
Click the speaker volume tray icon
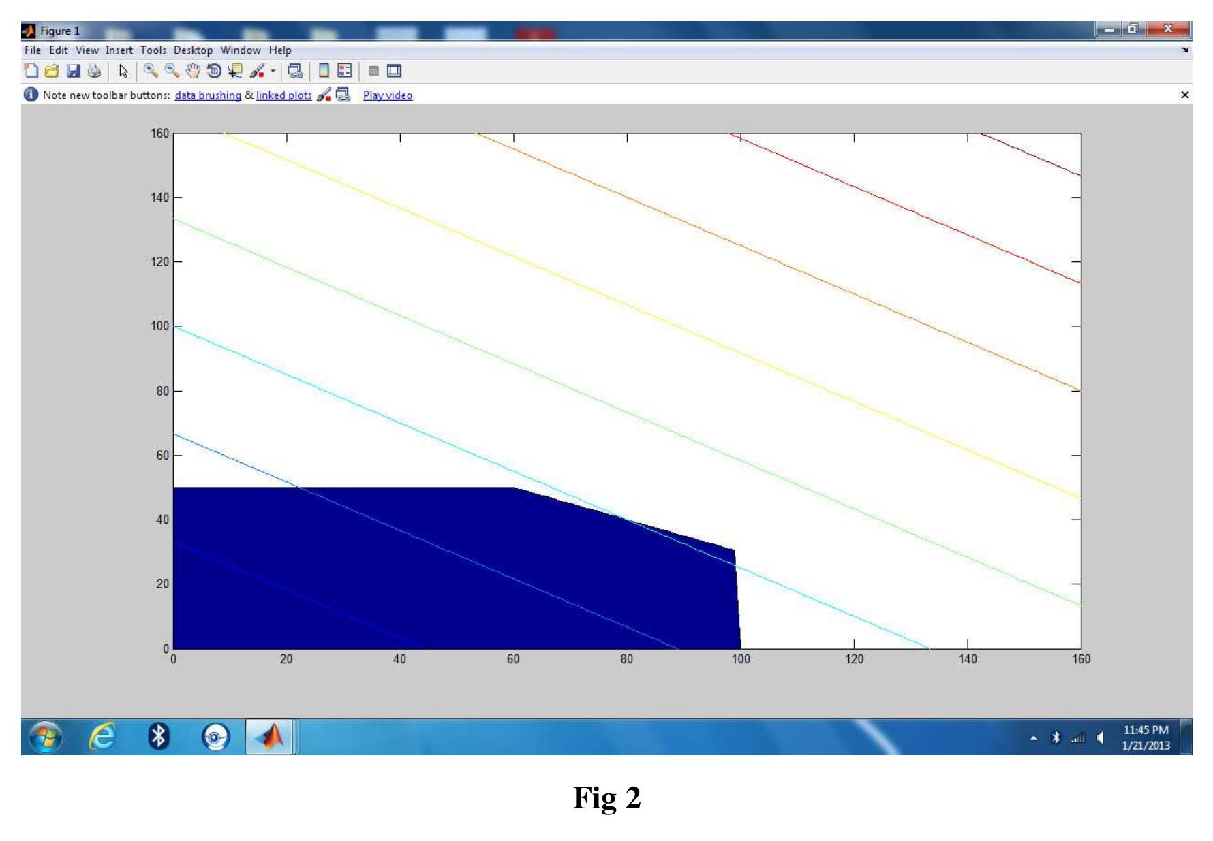pyautogui.click(x=1100, y=737)
